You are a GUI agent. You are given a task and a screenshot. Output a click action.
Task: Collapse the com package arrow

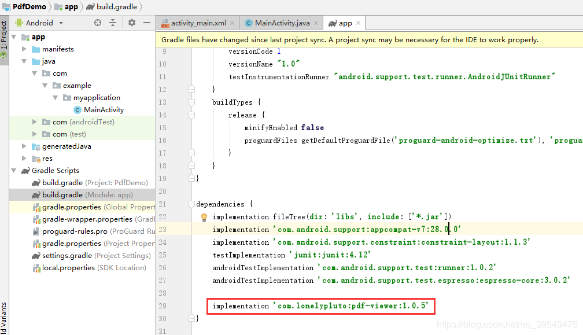tap(35, 73)
